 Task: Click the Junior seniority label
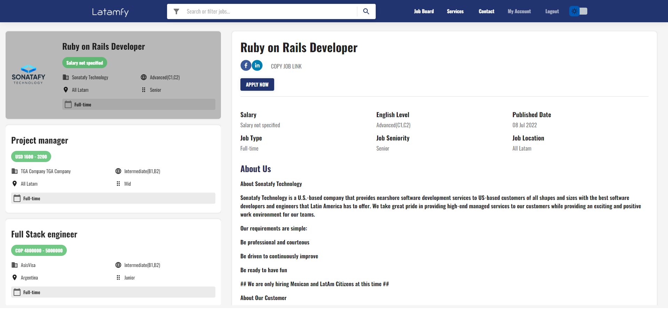click(129, 278)
